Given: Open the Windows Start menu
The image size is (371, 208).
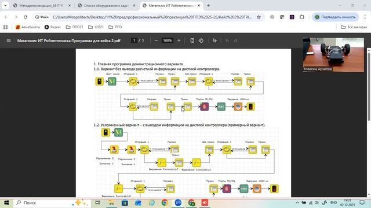Looking at the screenshot, I should [6, 203].
